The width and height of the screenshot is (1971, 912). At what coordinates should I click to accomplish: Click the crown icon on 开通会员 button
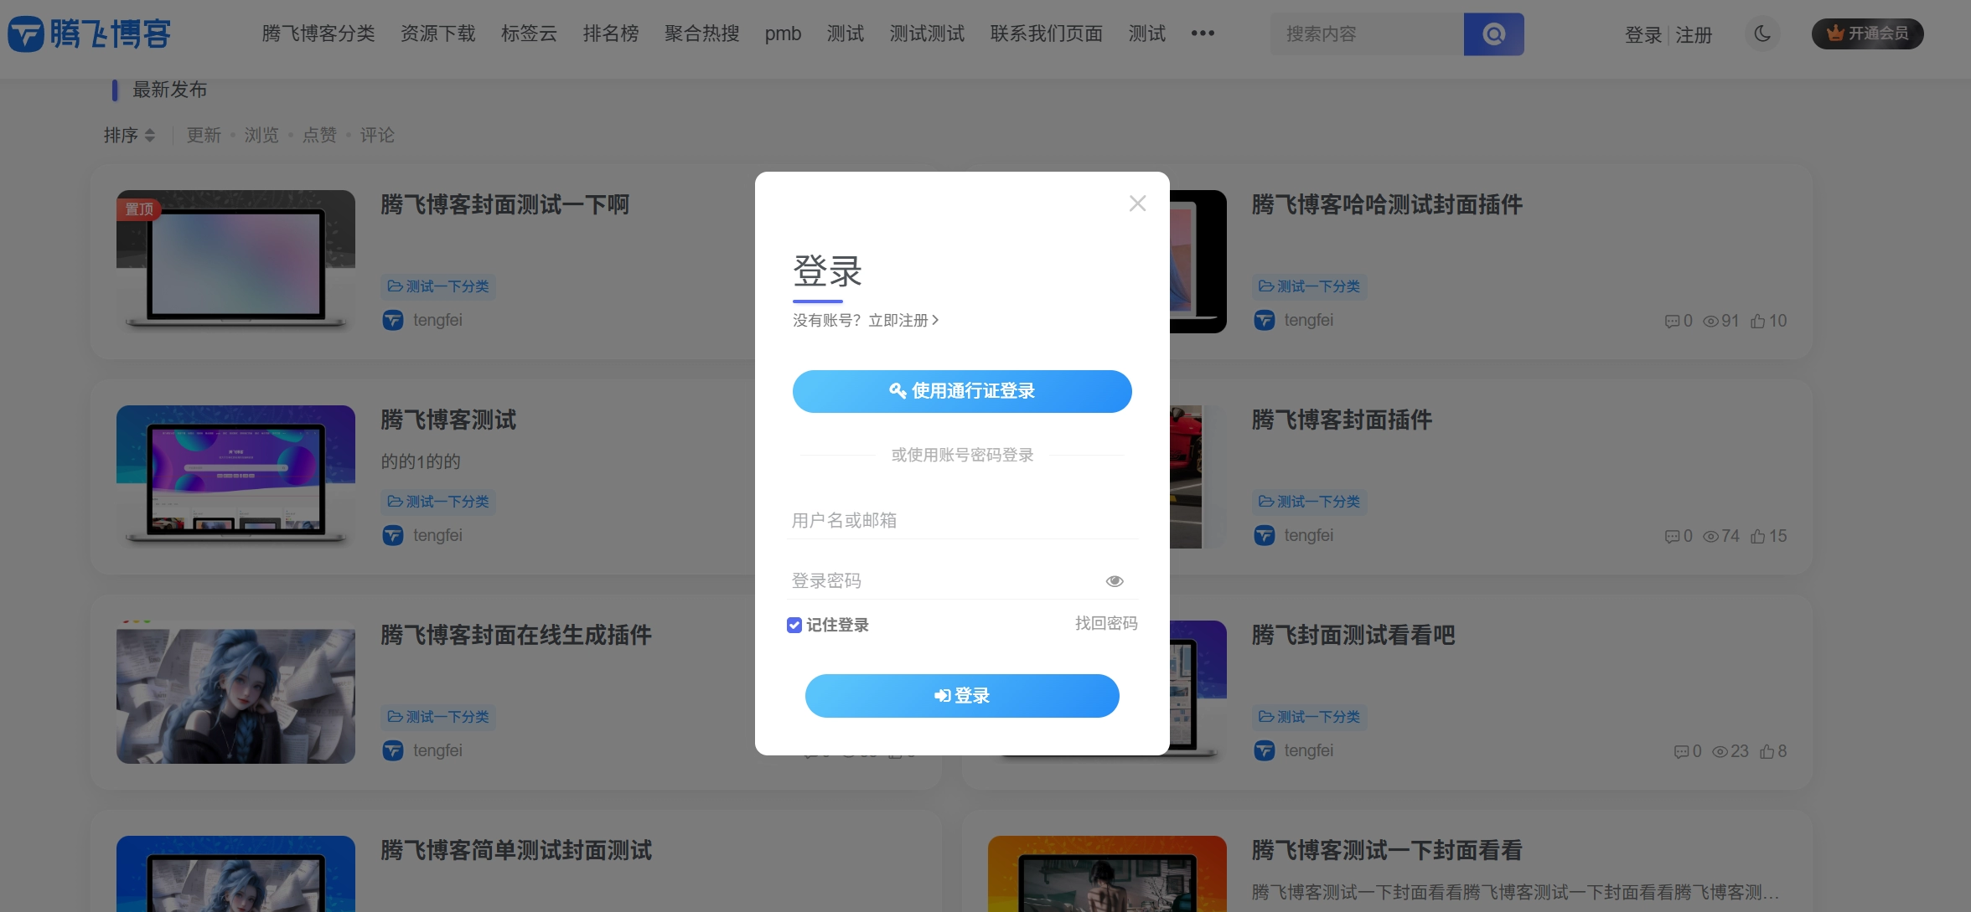point(1832,33)
